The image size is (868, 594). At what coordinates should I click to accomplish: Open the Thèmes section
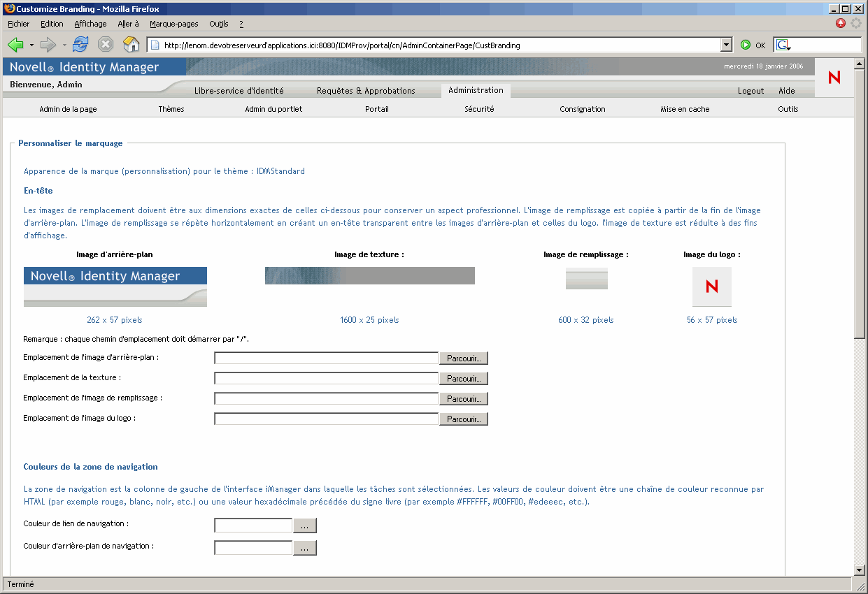171,109
